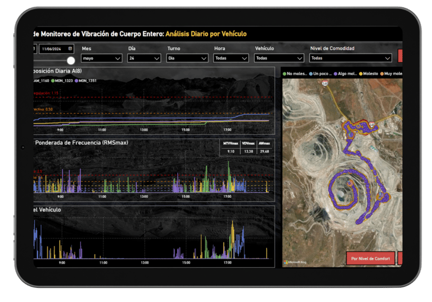
Task: Click the green No molesto legend marker
Action: click(x=285, y=74)
